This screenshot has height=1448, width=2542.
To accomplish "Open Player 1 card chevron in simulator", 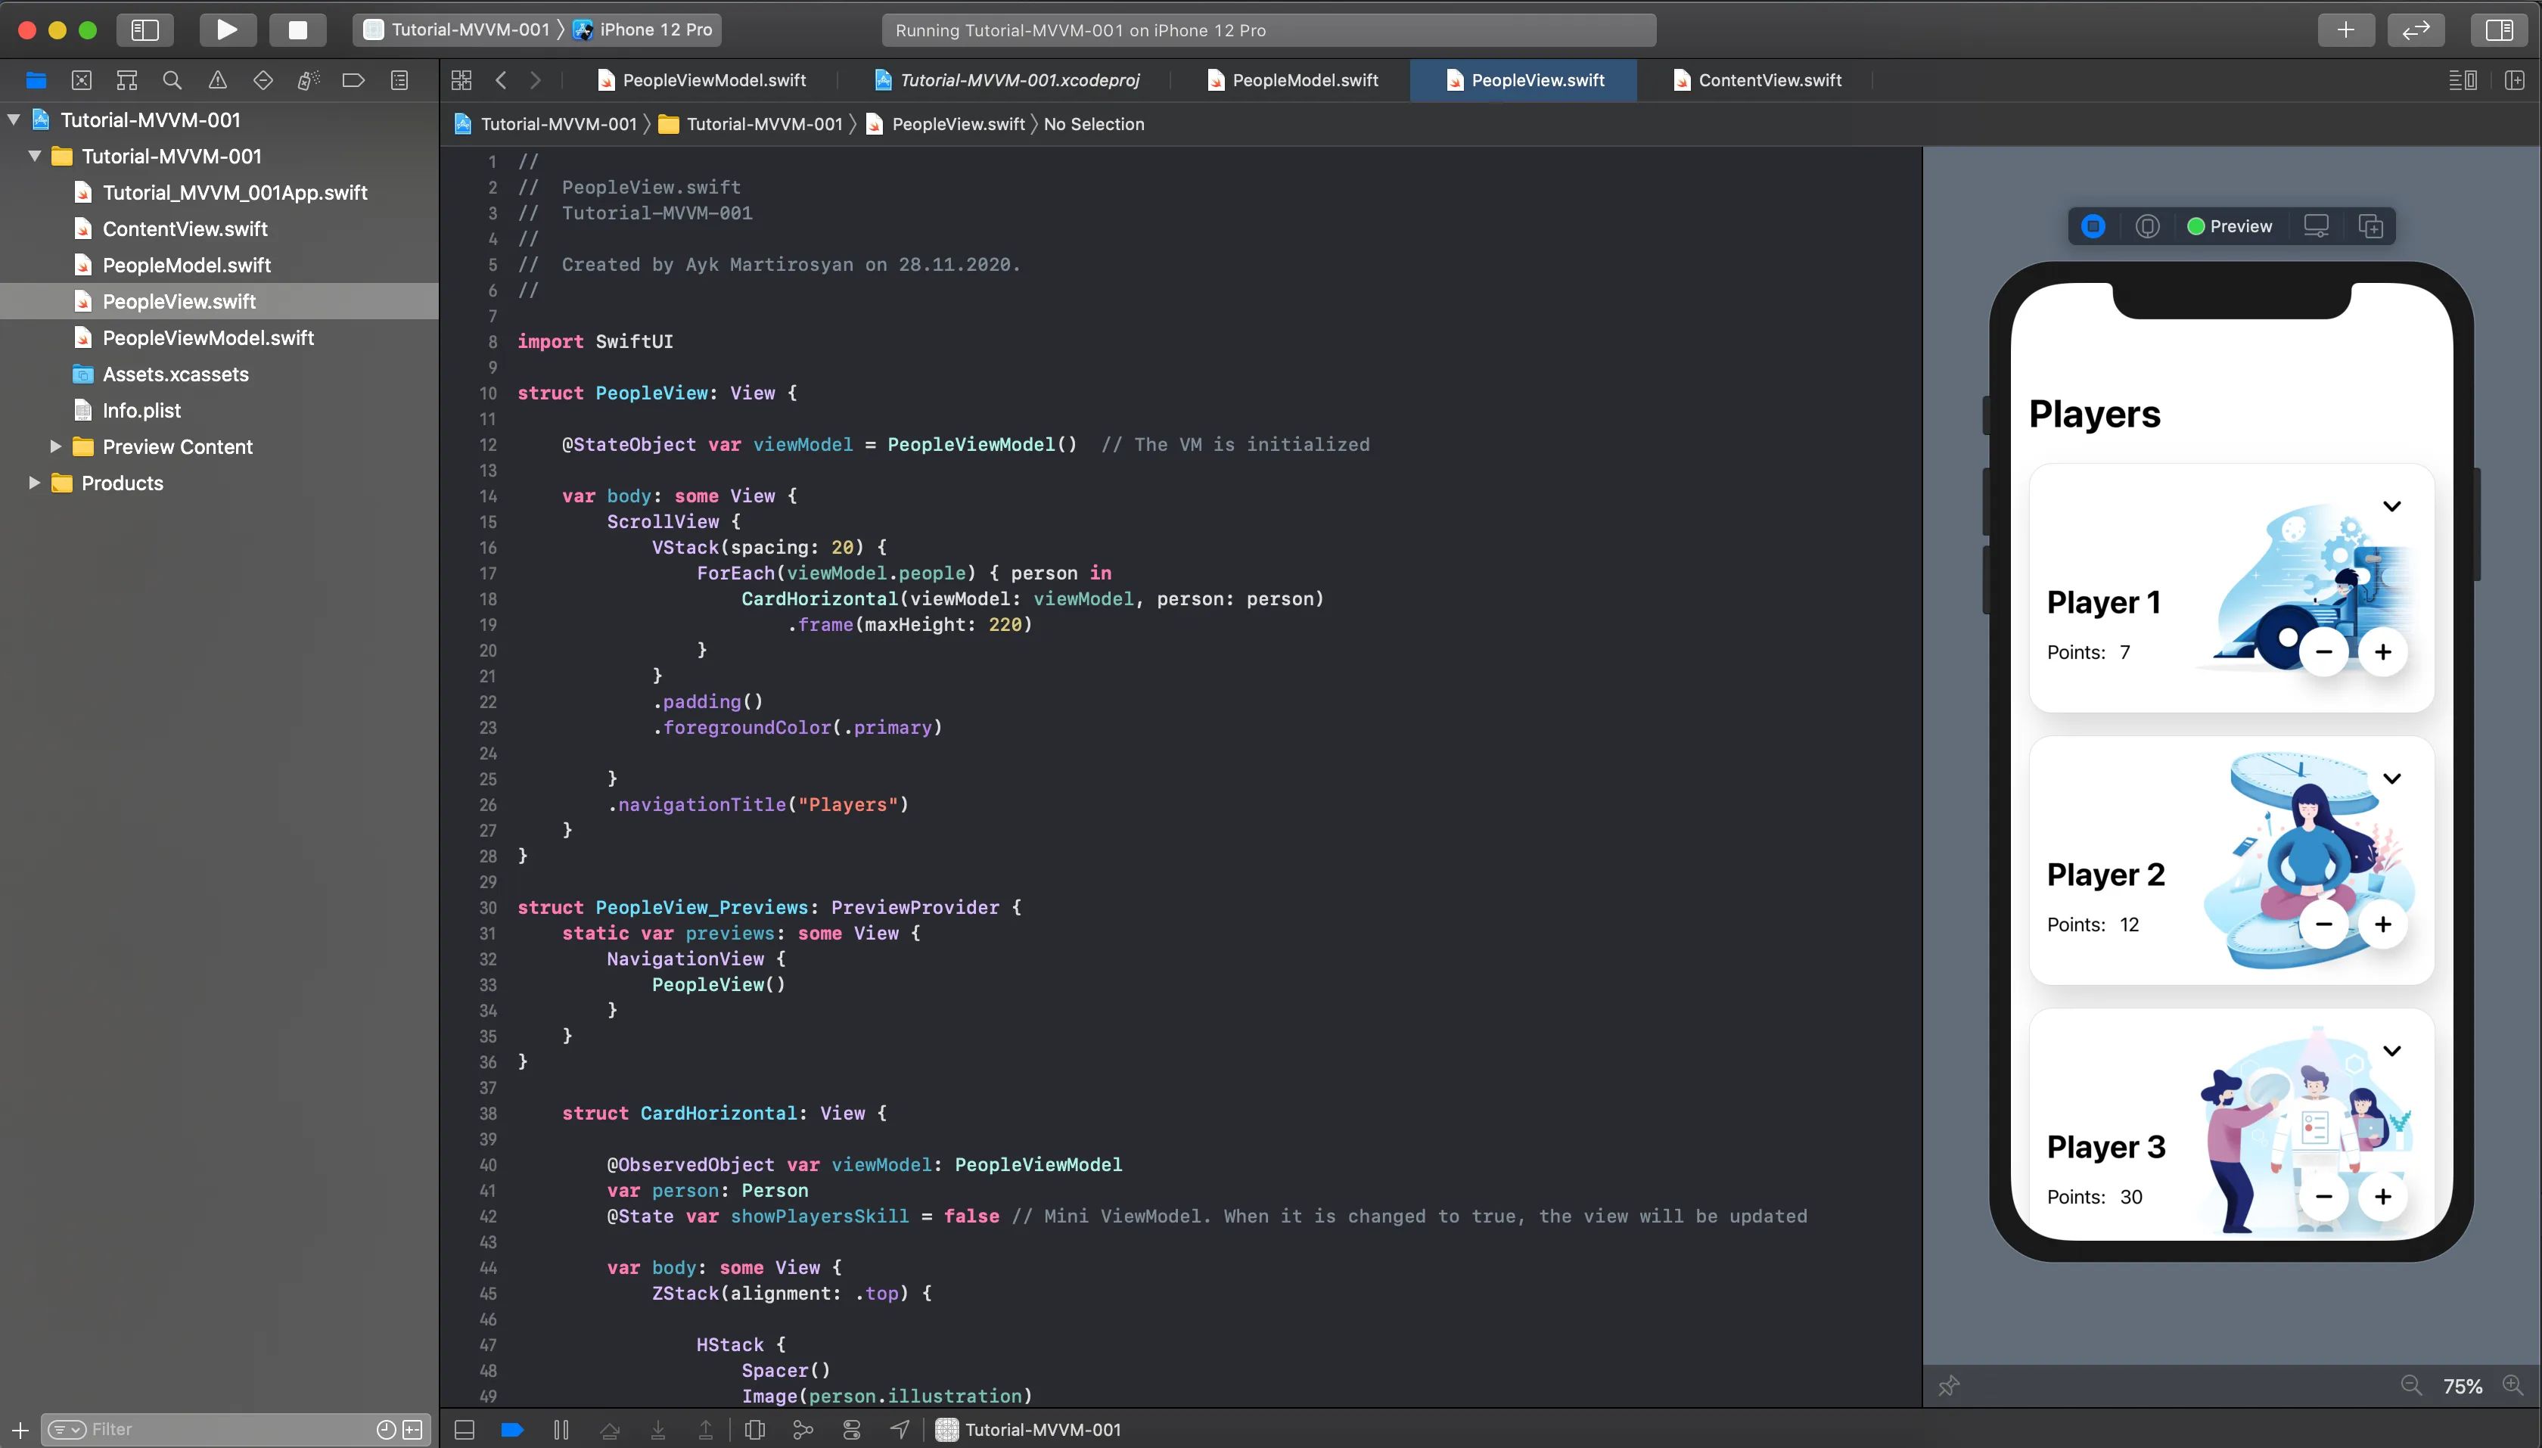I will pos(2392,505).
